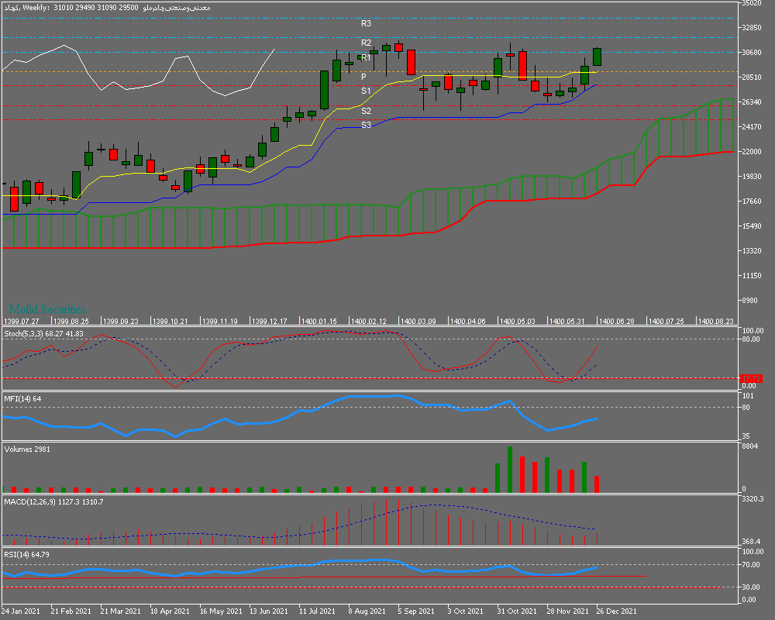Click the 13320 price axis value
This screenshot has width=775, height=620.
point(751,250)
